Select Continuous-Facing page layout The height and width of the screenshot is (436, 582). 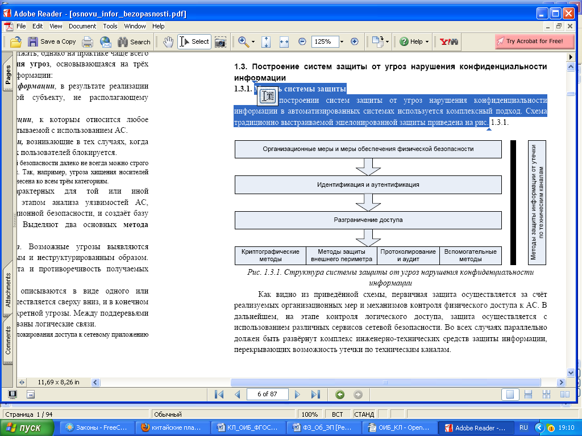click(x=546, y=395)
